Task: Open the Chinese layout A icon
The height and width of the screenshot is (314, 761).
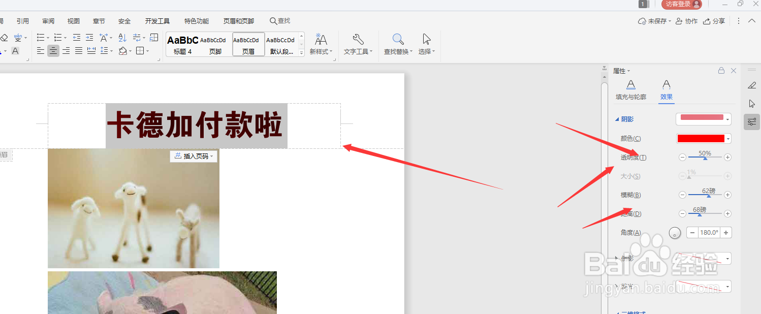Action: tap(104, 38)
